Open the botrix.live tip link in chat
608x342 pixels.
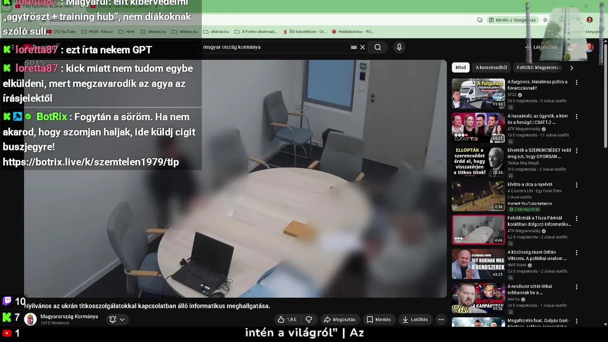tap(91, 162)
